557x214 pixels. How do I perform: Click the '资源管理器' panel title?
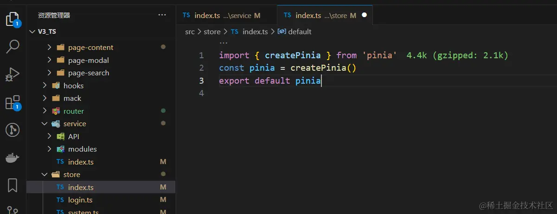54,15
